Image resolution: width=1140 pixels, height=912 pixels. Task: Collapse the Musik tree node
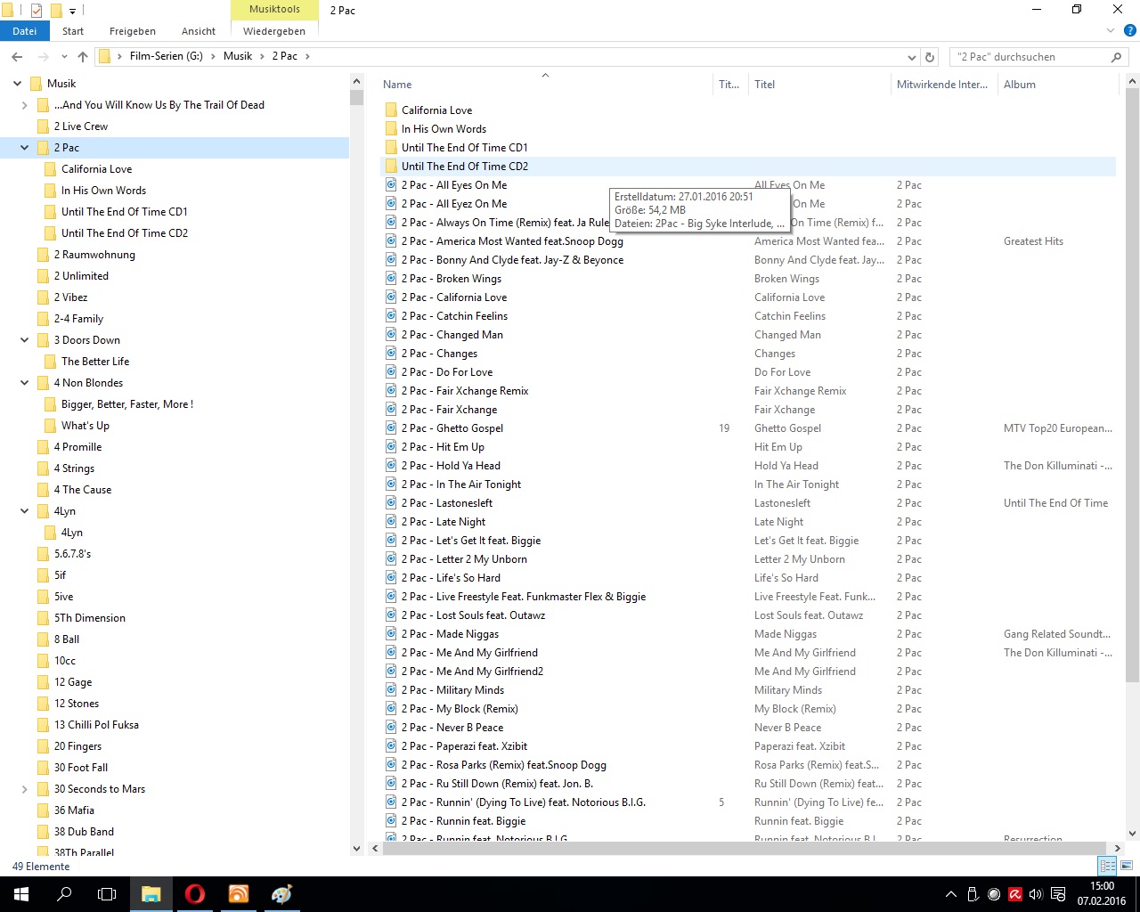click(x=17, y=84)
